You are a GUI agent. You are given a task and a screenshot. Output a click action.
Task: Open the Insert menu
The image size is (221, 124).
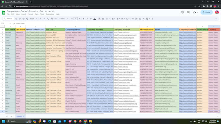(23, 14)
